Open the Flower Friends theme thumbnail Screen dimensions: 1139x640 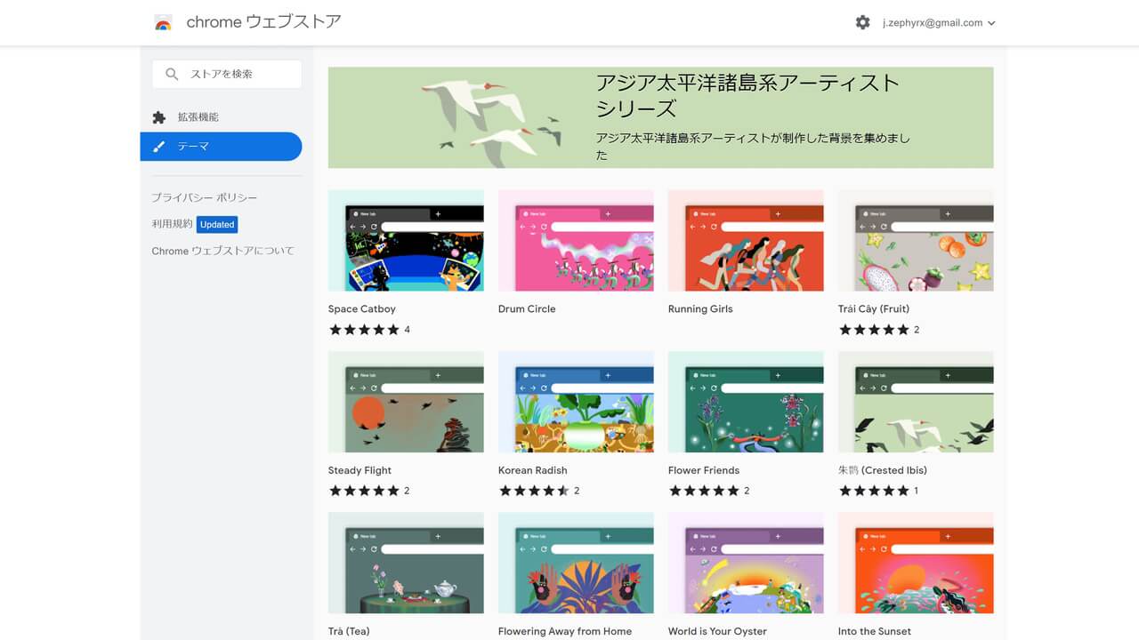click(x=746, y=402)
